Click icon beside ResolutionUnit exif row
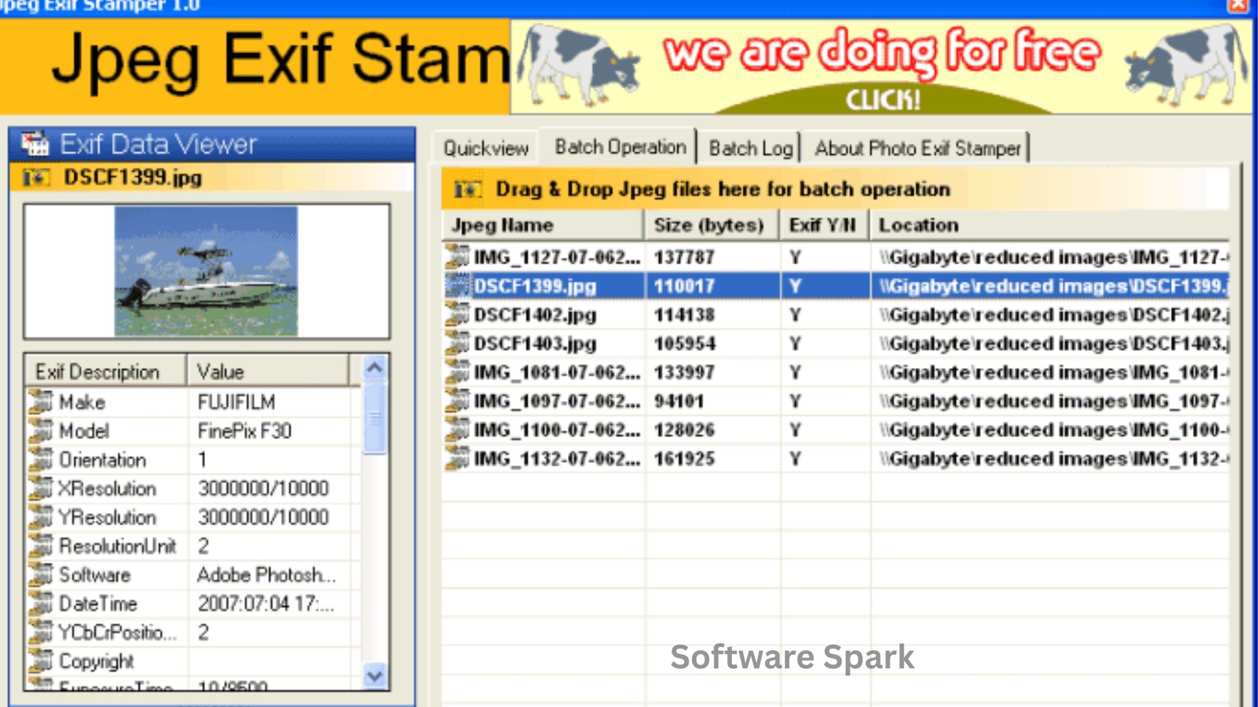 (41, 546)
